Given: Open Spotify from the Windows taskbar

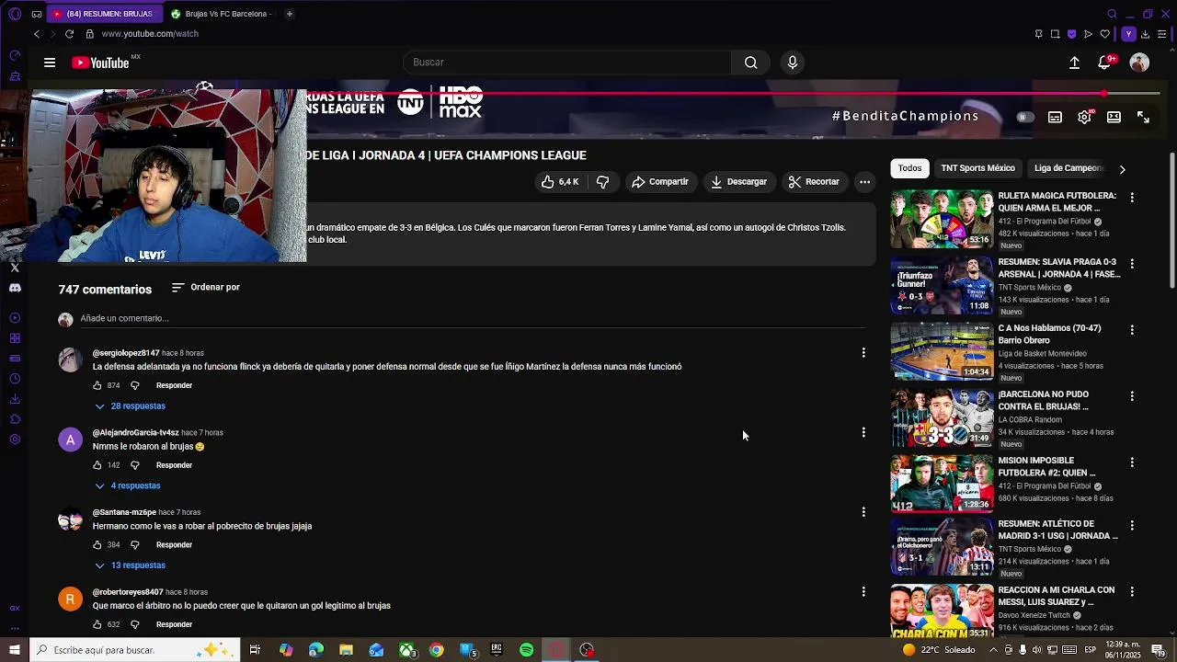Looking at the screenshot, I should (x=526, y=650).
